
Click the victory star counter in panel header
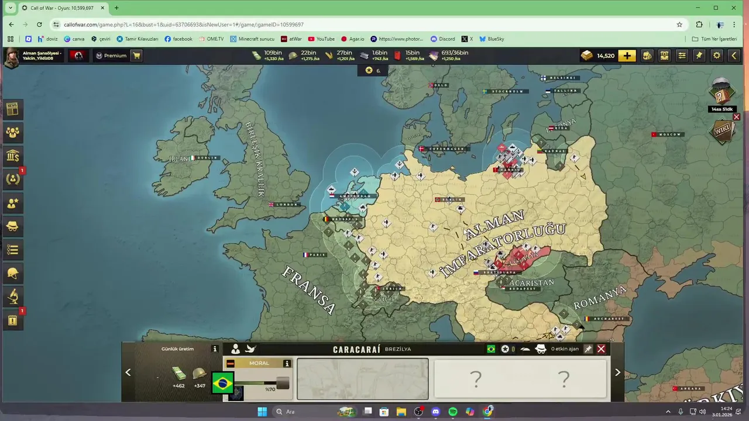[507, 349]
